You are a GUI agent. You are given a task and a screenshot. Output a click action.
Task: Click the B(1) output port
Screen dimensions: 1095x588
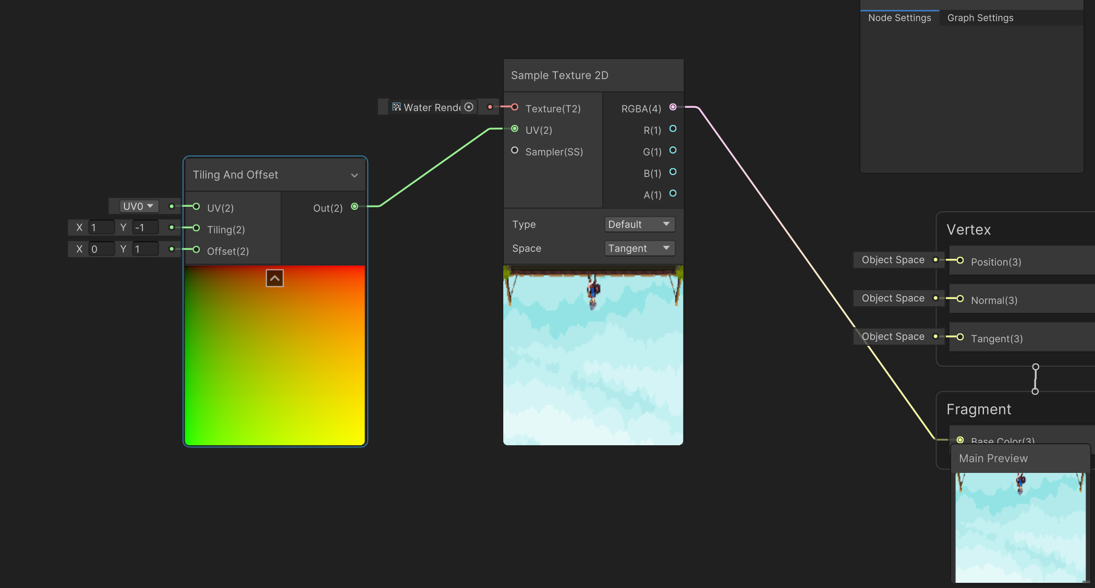673,172
